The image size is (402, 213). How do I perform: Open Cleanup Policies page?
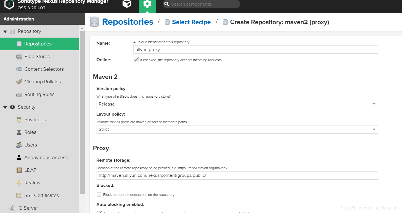[43, 82]
